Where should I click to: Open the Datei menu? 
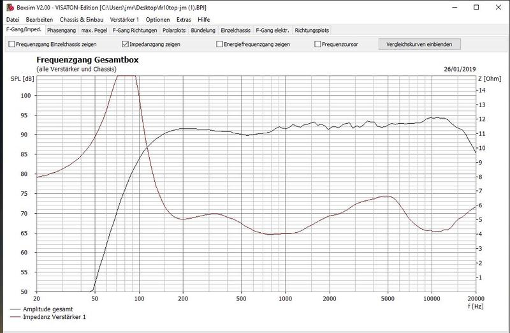[13, 20]
